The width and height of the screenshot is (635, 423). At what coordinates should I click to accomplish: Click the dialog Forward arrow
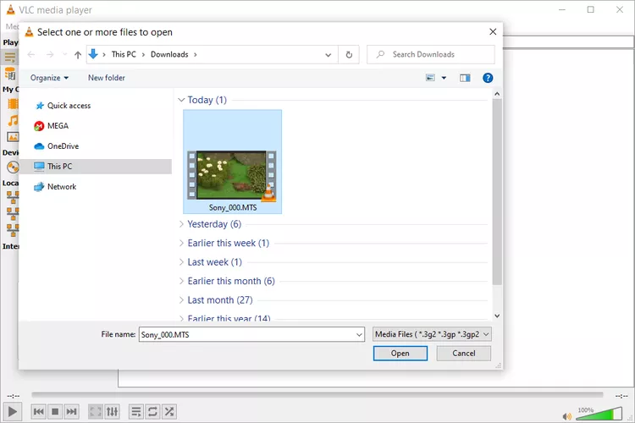point(50,55)
